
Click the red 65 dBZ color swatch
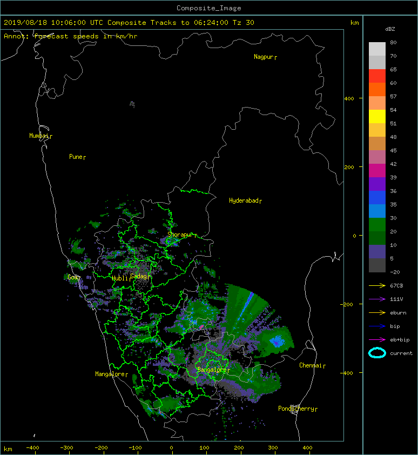(377, 76)
